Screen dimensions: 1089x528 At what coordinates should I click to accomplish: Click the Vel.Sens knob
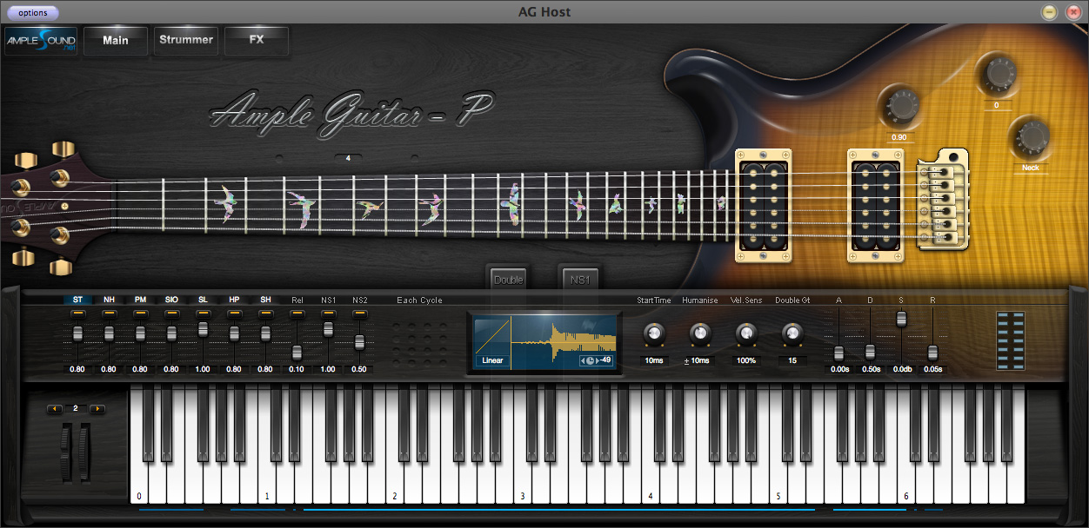tap(745, 333)
